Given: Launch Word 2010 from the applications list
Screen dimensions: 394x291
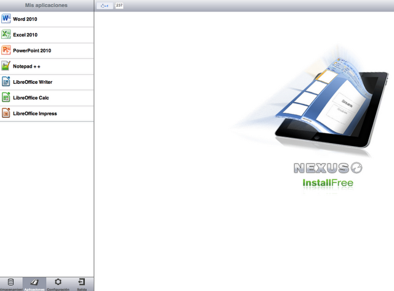Looking at the screenshot, I should pyautogui.click(x=47, y=19).
